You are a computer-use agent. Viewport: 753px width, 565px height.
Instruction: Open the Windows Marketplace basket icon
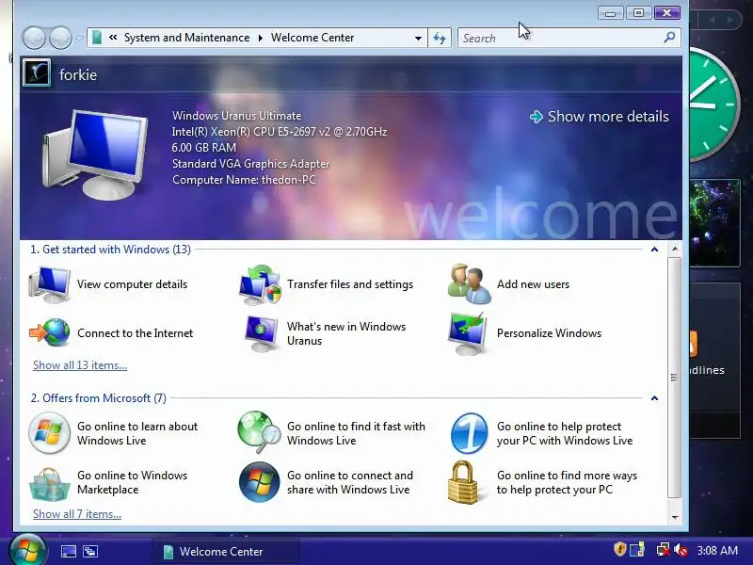[x=50, y=484]
